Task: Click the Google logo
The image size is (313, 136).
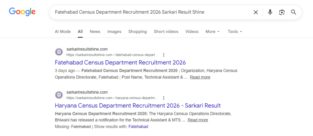Action: pos(22,12)
